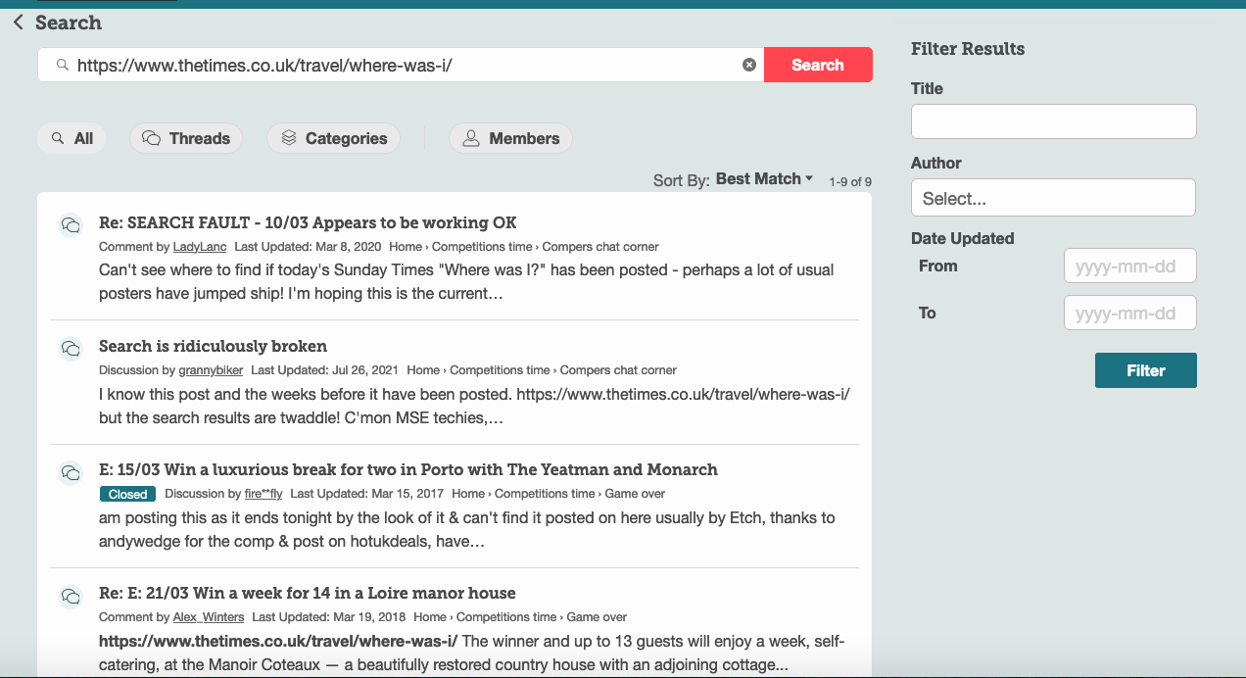The width and height of the screenshot is (1246, 678).
Task: Click 'Compers chat corner' in SEARCH FAULT result
Action: point(600,247)
